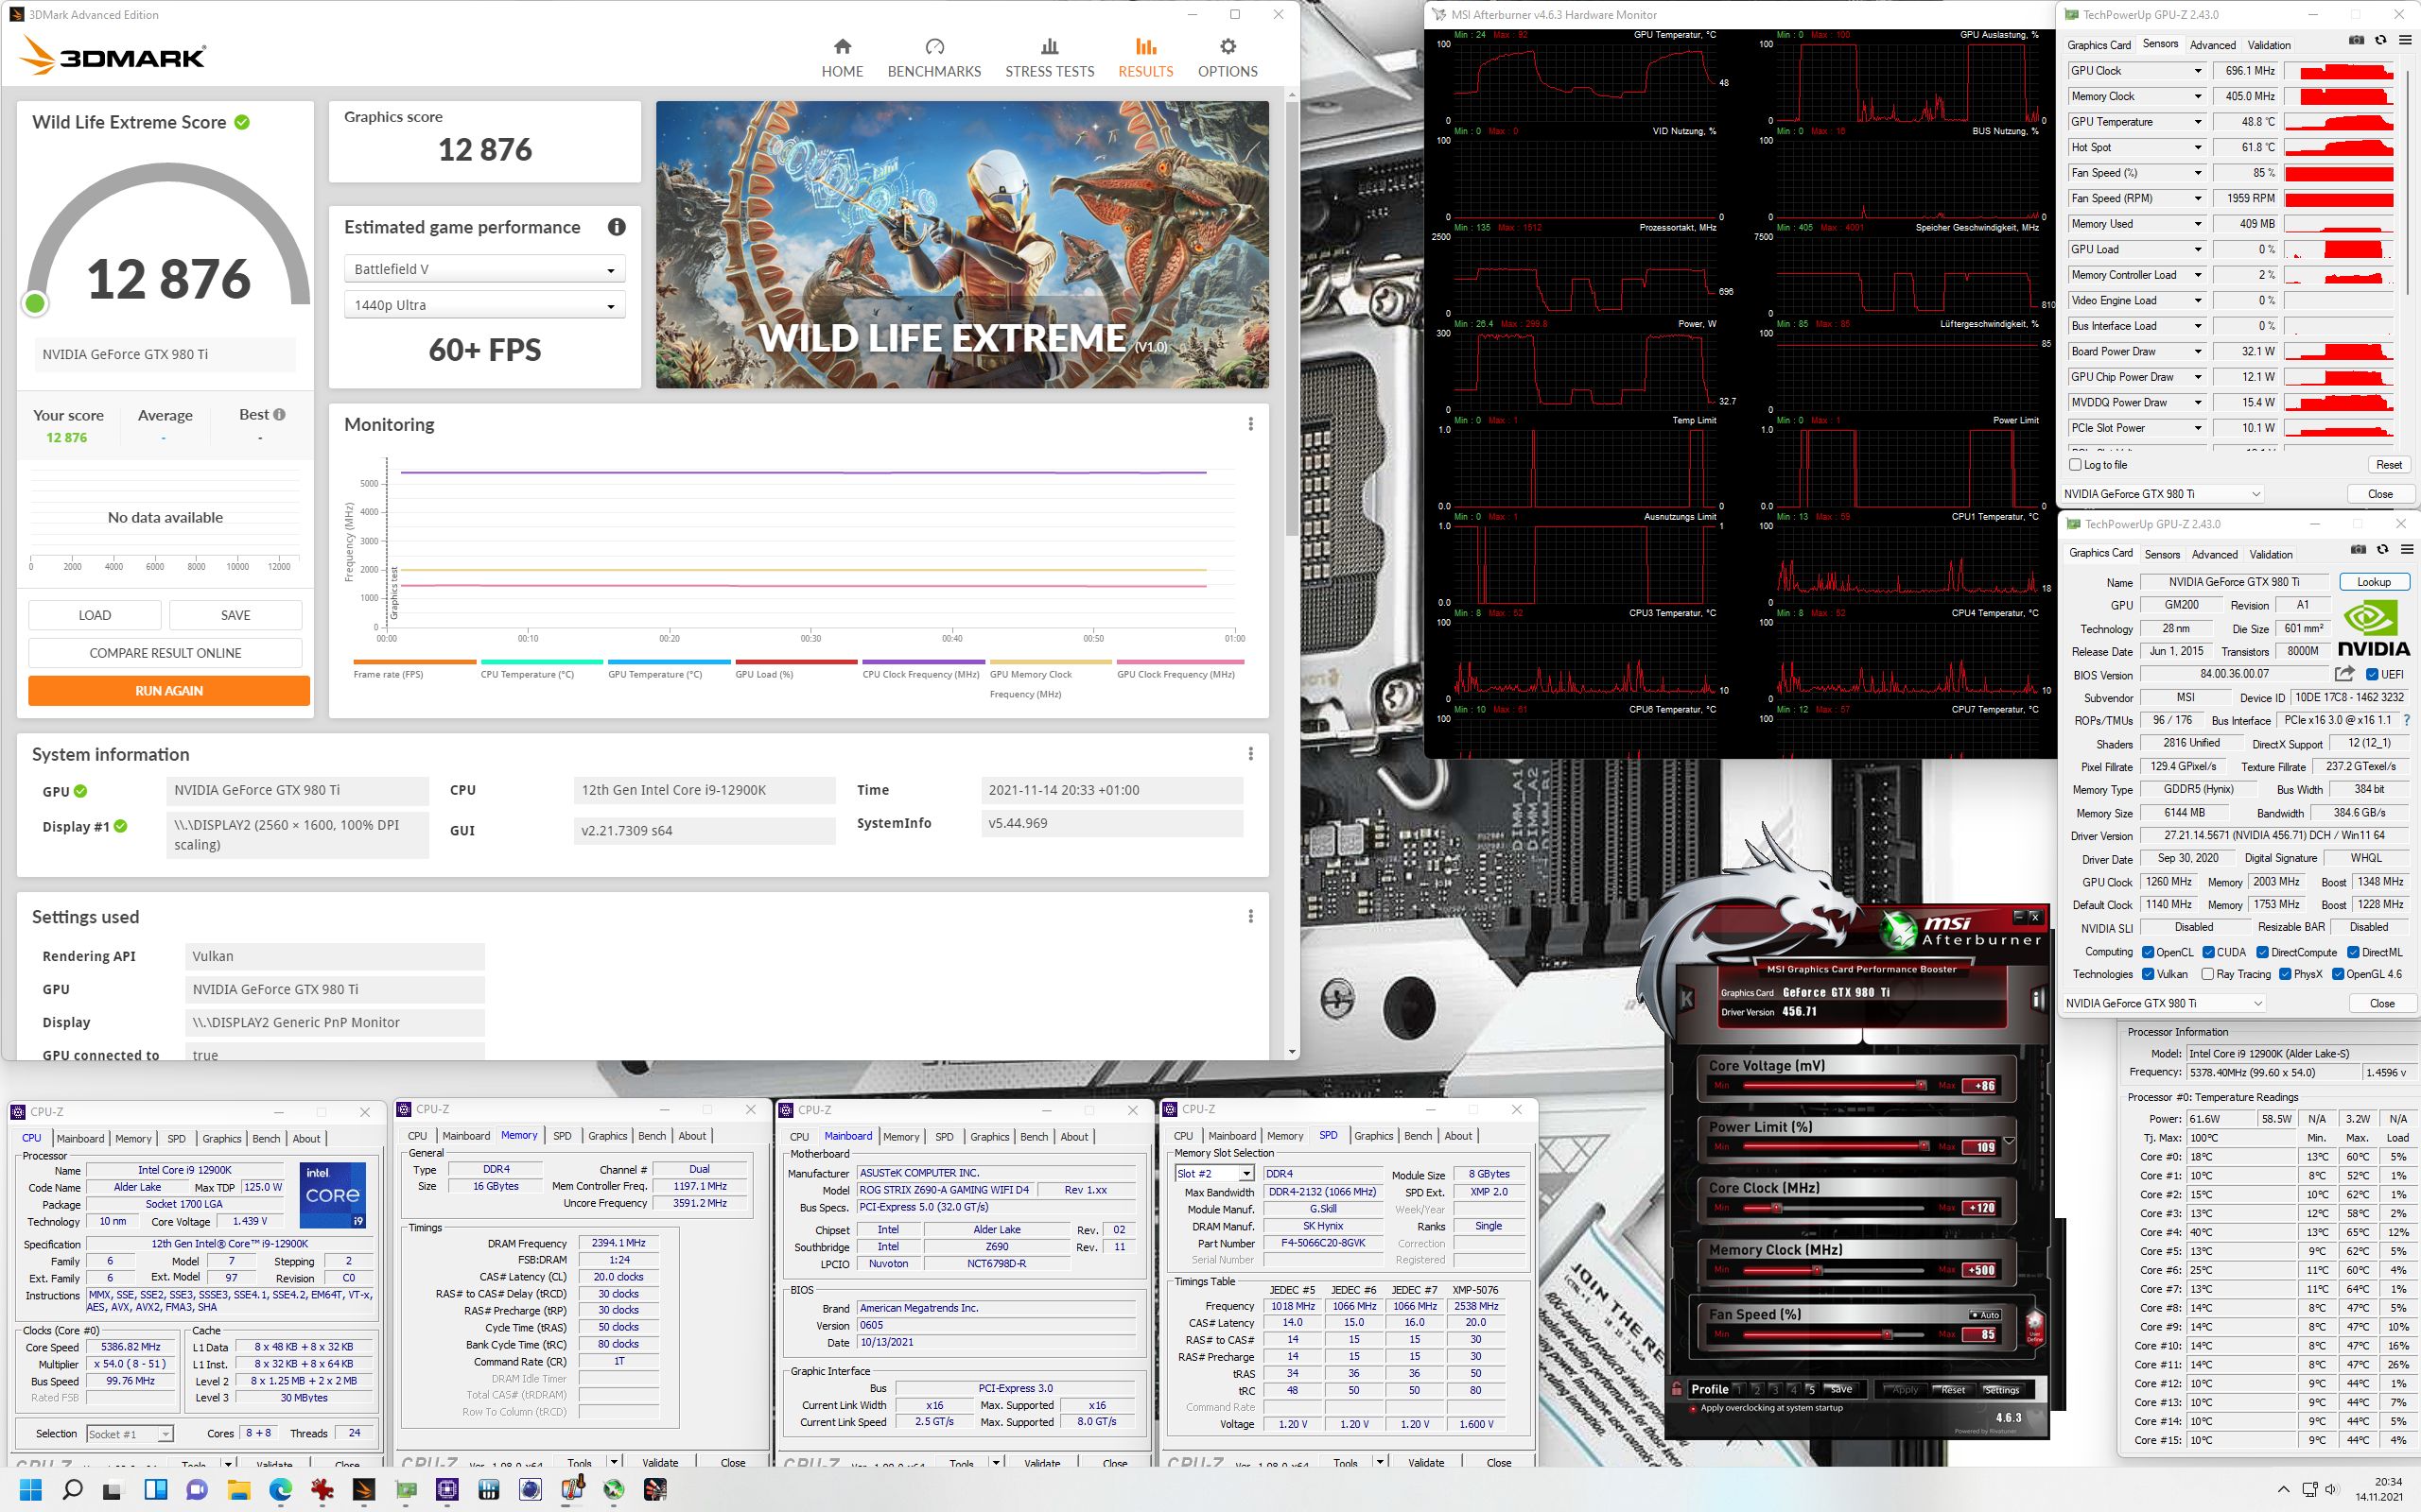2421x1512 pixels.
Task: Click the Wild Life Extreme banner image
Action: [x=963, y=245]
